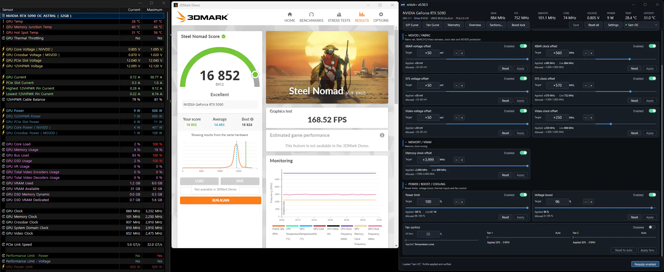
Task: Open the V/F Curve tab
Action: coord(412,25)
